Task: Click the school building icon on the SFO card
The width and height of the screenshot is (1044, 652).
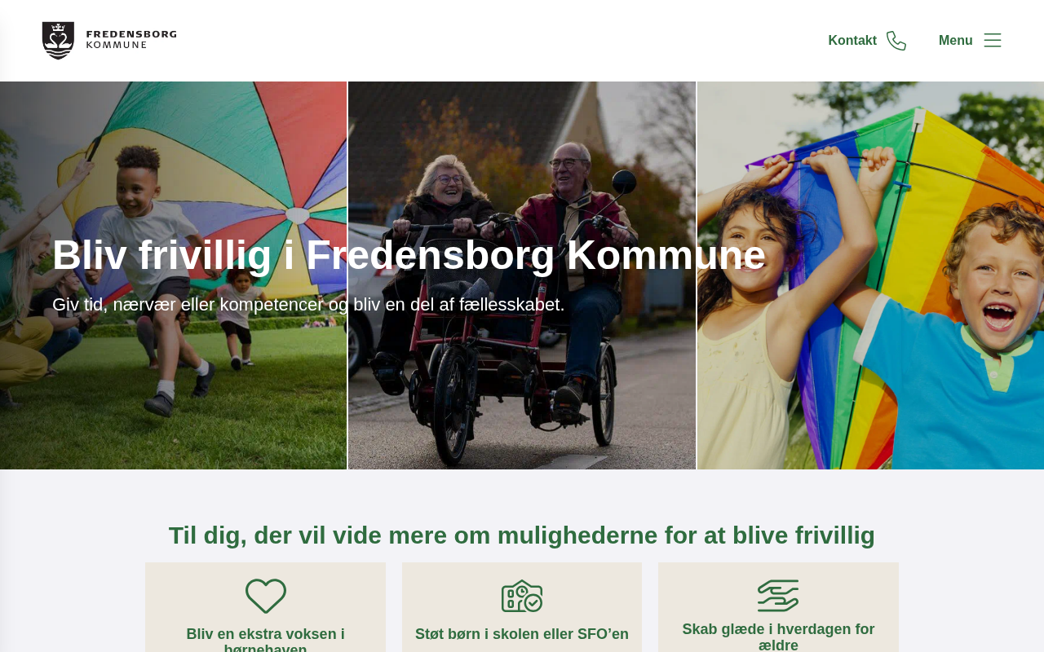Action: [522, 597]
